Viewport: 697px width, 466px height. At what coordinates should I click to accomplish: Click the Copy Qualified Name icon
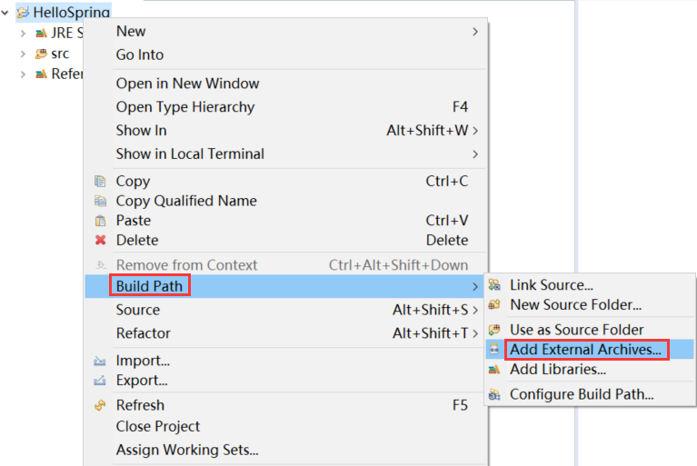pos(100,201)
